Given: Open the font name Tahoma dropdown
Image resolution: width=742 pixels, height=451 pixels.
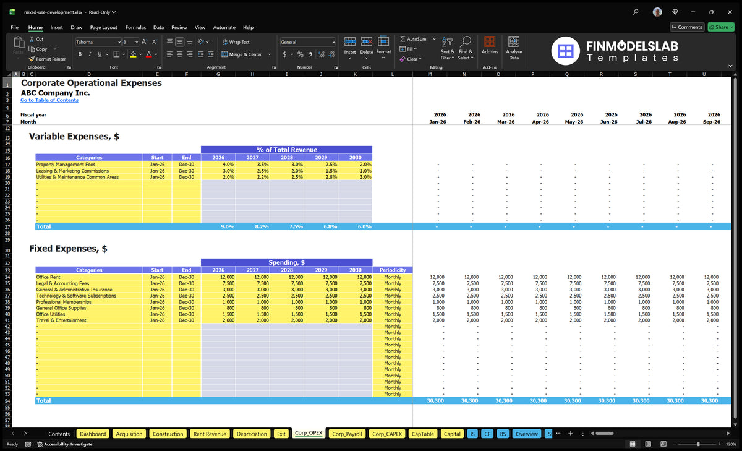Looking at the screenshot, I should [x=119, y=42].
